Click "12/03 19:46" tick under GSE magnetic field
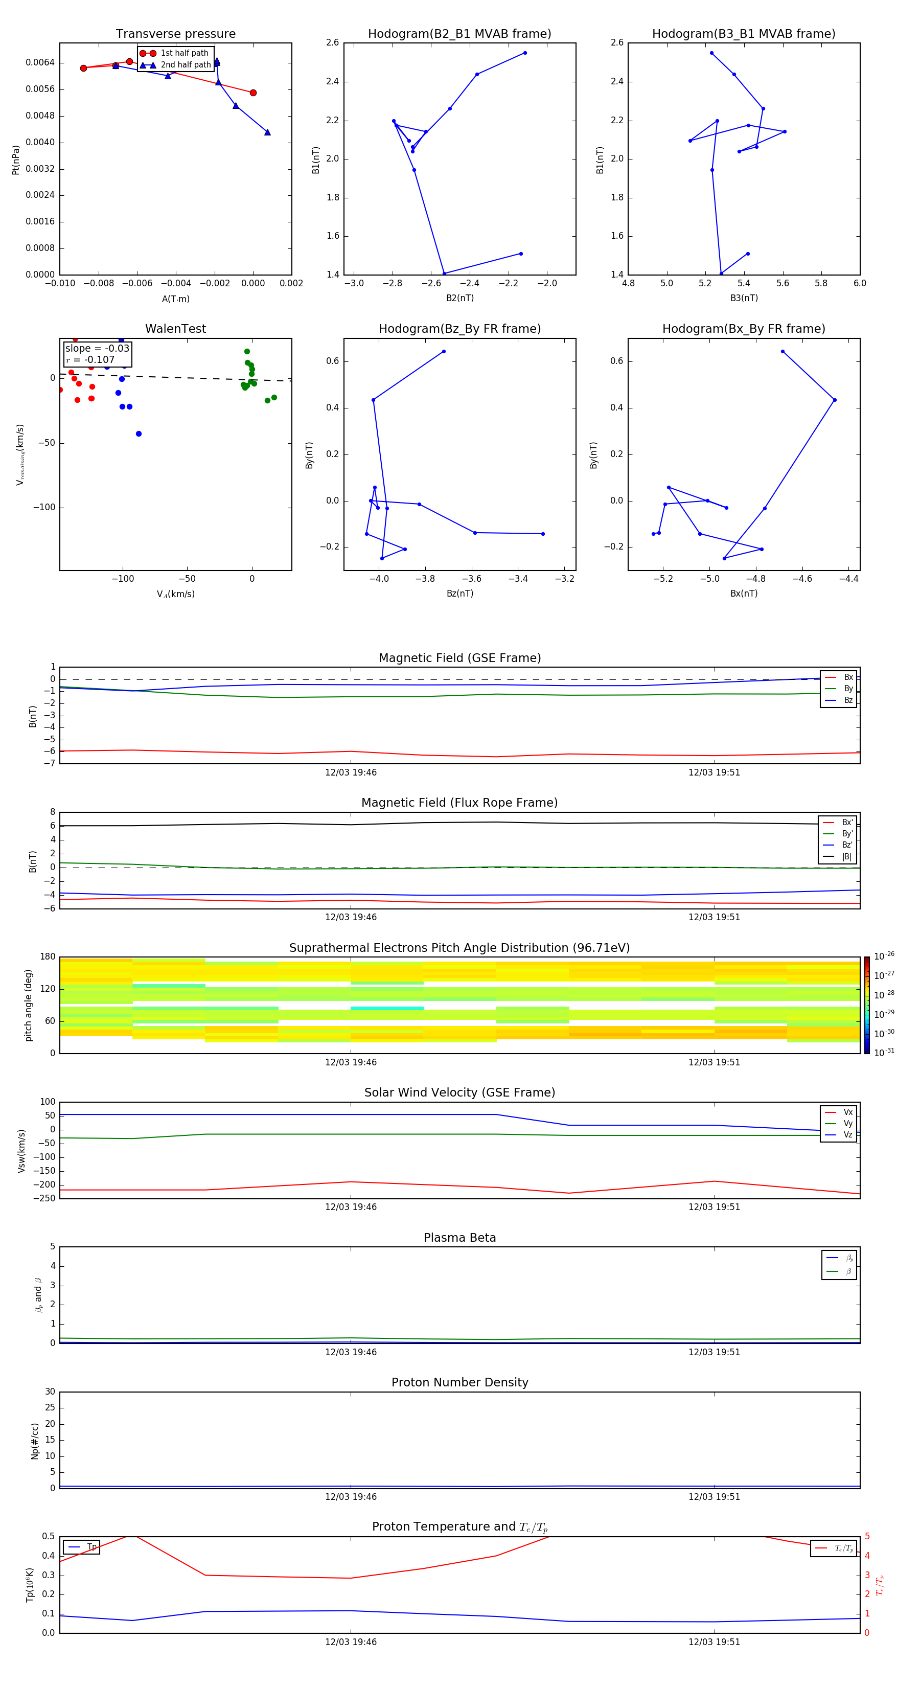Viewport: 920px width, 1687px height. (x=351, y=773)
